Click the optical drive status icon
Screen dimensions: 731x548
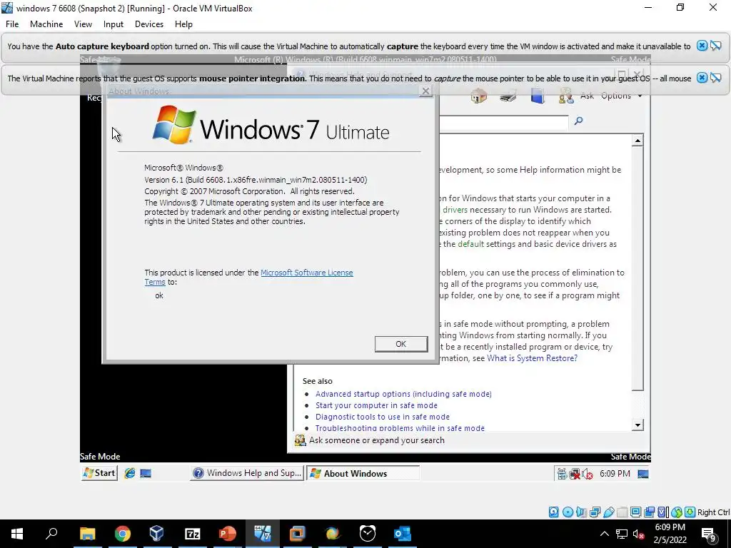coord(568,512)
